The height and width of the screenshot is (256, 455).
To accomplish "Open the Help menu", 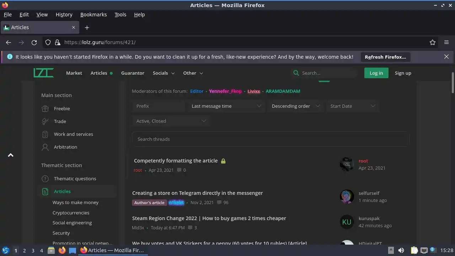I will [x=139, y=15].
